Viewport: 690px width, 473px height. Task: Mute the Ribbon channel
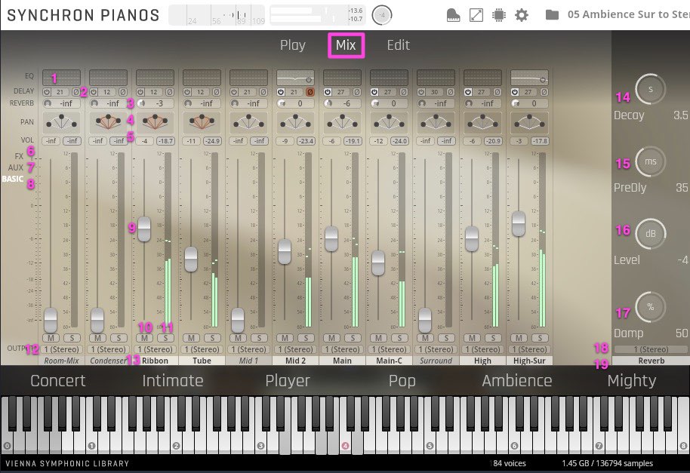click(144, 338)
